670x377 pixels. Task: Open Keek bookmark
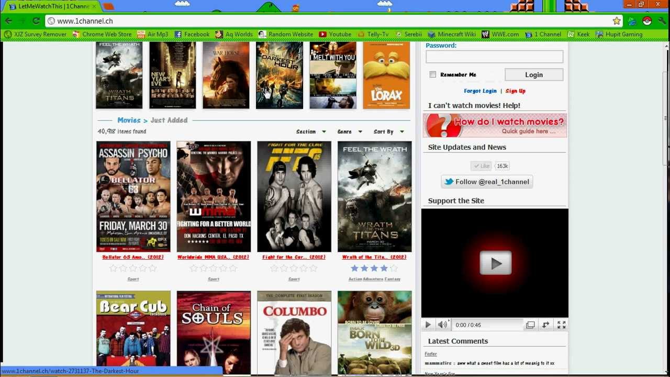(578, 35)
